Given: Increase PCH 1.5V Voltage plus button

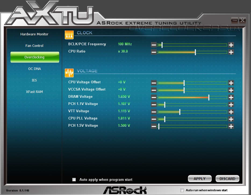Looking at the screenshot, I should (x=231, y=126).
